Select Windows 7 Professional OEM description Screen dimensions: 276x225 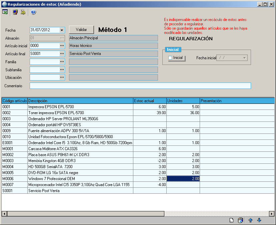[x=80, y=179]
